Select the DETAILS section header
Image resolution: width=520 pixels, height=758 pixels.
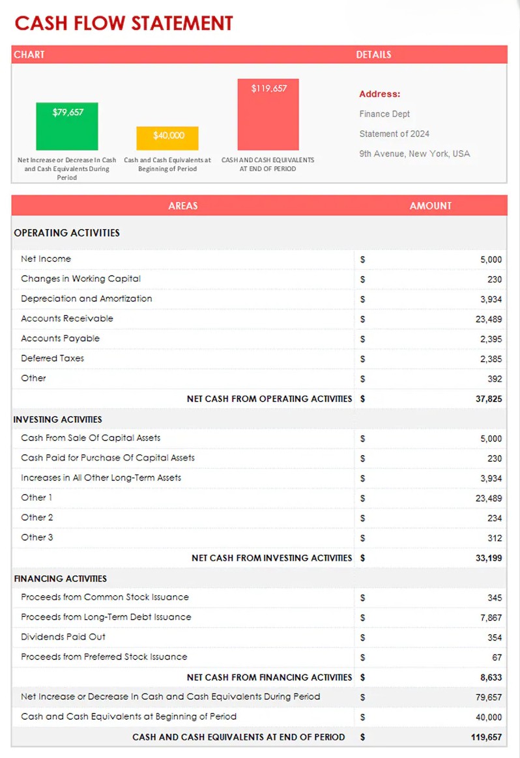point(373,55)
